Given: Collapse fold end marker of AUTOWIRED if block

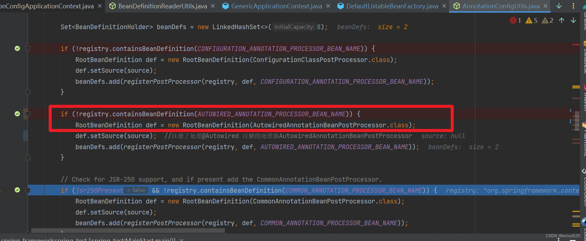Looking at the screenshot, I should [x=28, y=157].
